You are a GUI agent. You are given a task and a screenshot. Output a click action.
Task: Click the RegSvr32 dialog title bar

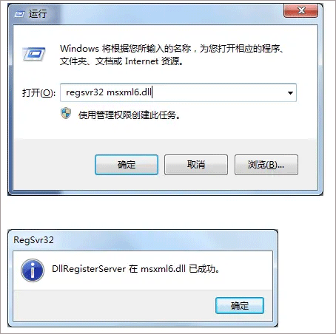coord(143,240)
